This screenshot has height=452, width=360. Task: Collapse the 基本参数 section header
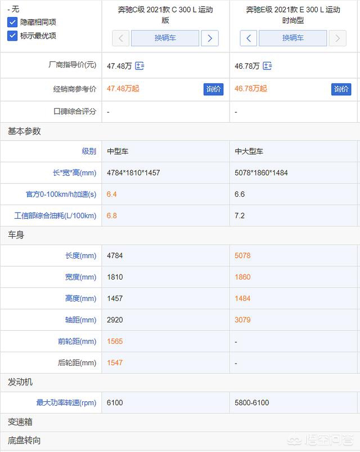(180, 131)
